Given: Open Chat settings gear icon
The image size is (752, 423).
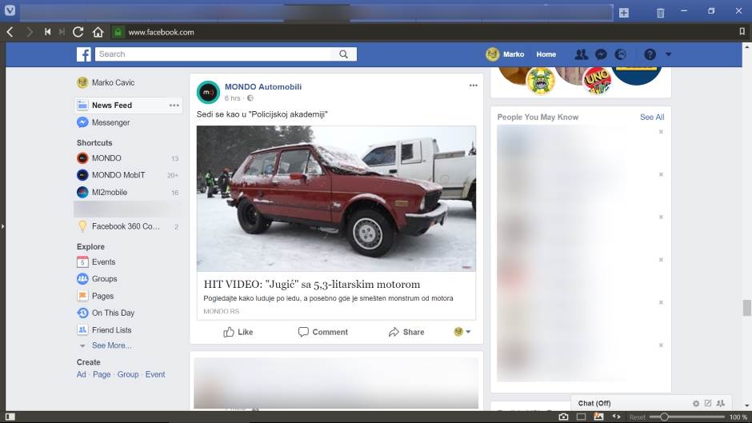Looking at the screenshot, I should (695, 403).
